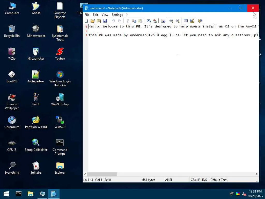
Task: Open the File menu
Action: pos(87,15)
